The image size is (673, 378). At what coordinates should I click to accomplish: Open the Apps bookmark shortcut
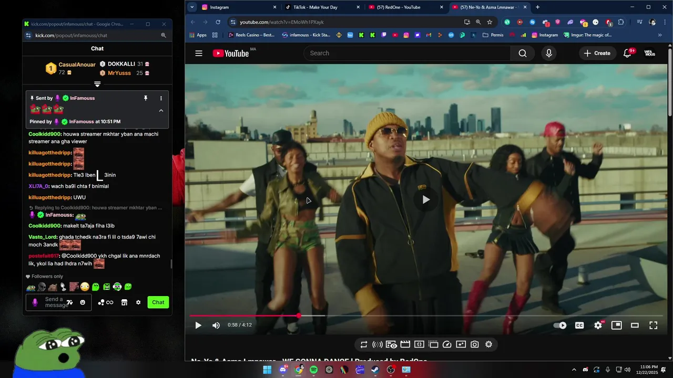198,35
